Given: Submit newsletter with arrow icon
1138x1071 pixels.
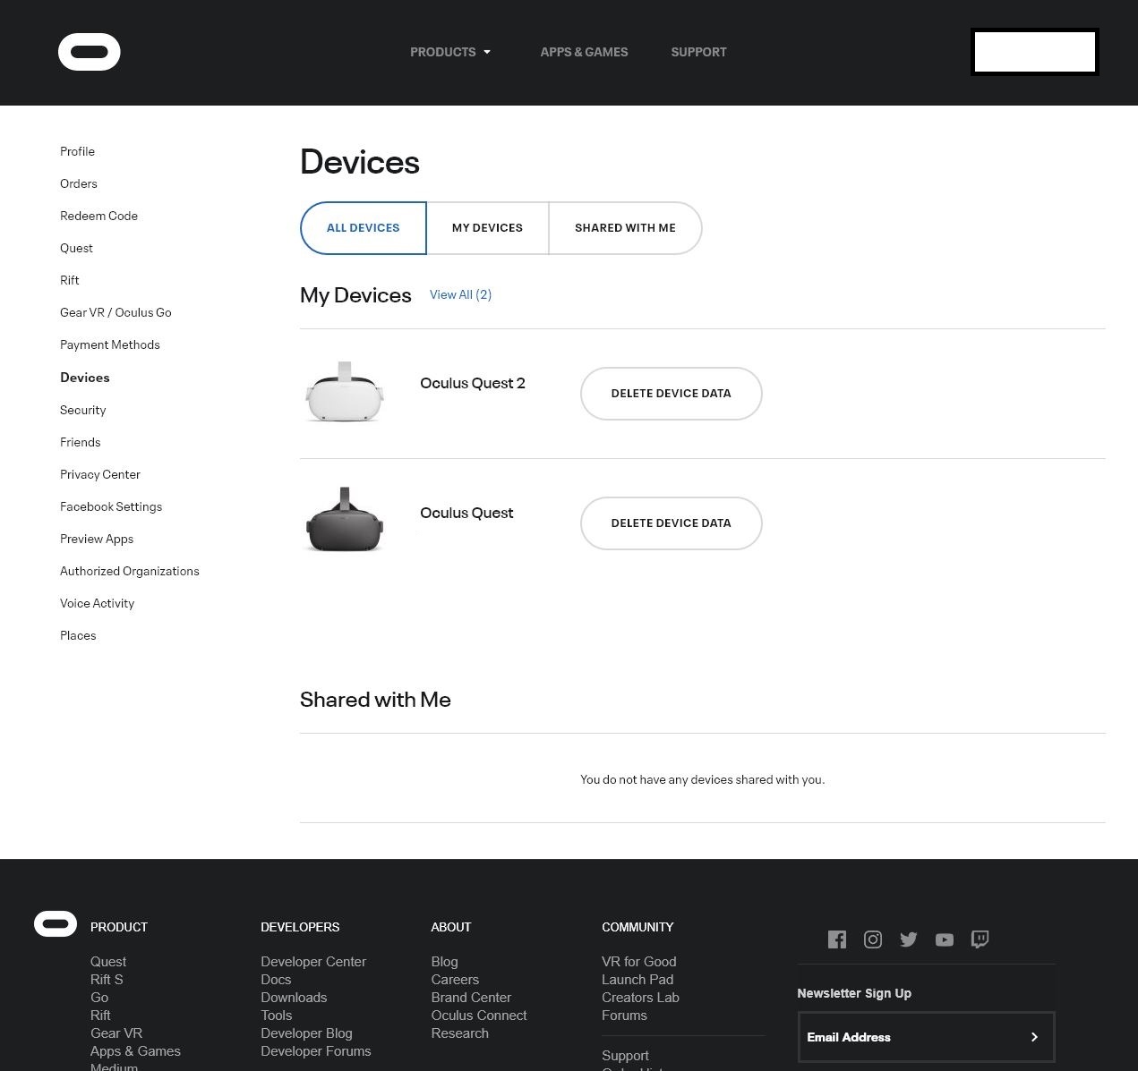Looking at the screenshot, I should pos(1034,1037).
